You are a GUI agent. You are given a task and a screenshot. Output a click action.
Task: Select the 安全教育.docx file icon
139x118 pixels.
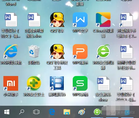pos(103,83)
